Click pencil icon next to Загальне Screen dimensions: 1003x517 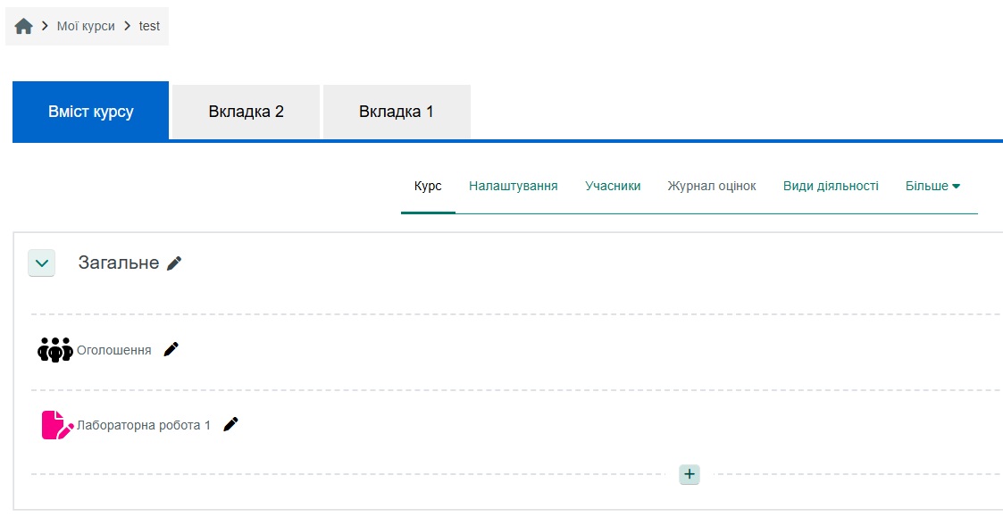tap(174, 263)
